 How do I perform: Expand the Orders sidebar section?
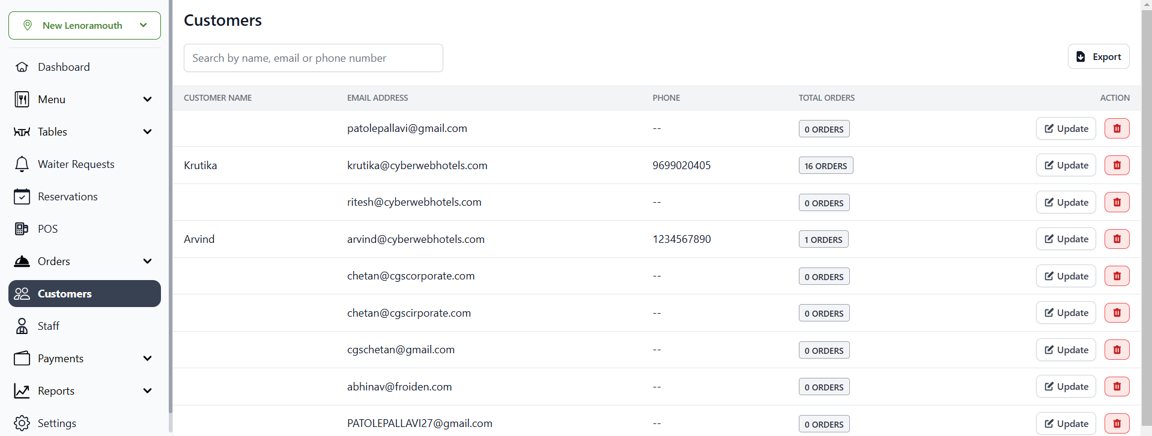[x=147, y=261]
